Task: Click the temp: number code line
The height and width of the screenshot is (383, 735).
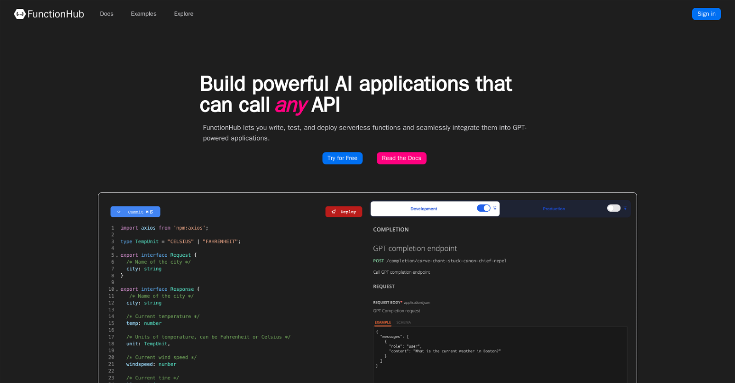Action: 144,323
